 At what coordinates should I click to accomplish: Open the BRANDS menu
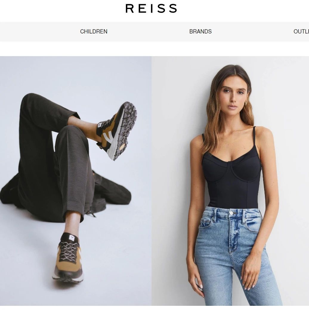coord(200,31)
